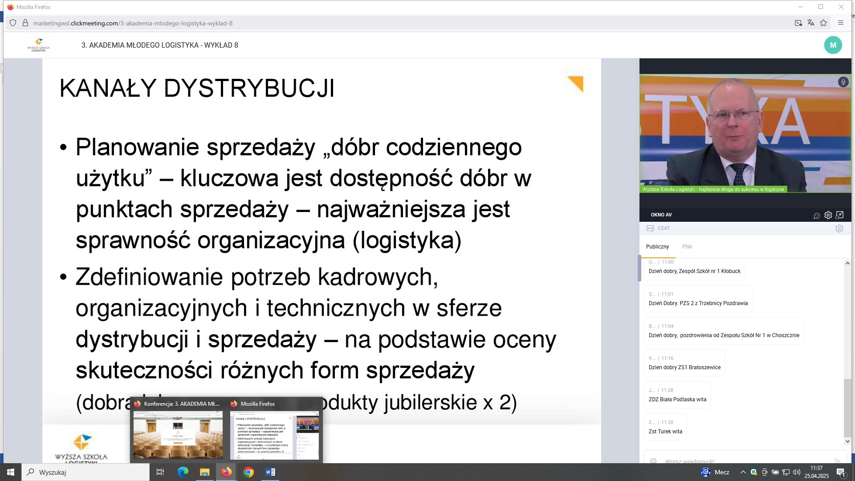855x481 pixels.
Task: Click the speaker video thumbnail
Action: (x=745, y=134)
